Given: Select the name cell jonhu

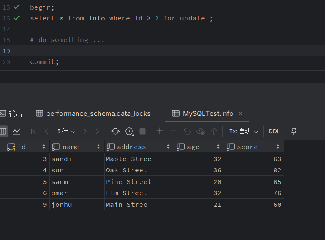Looking at the screenshot, I should [x=77, y=205].
